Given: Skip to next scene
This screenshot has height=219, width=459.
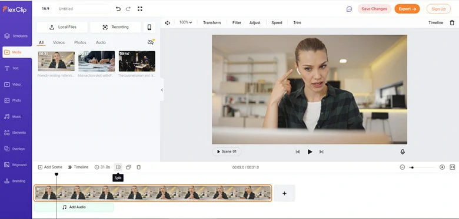Looking at the screenshot, I should point(321,152).
